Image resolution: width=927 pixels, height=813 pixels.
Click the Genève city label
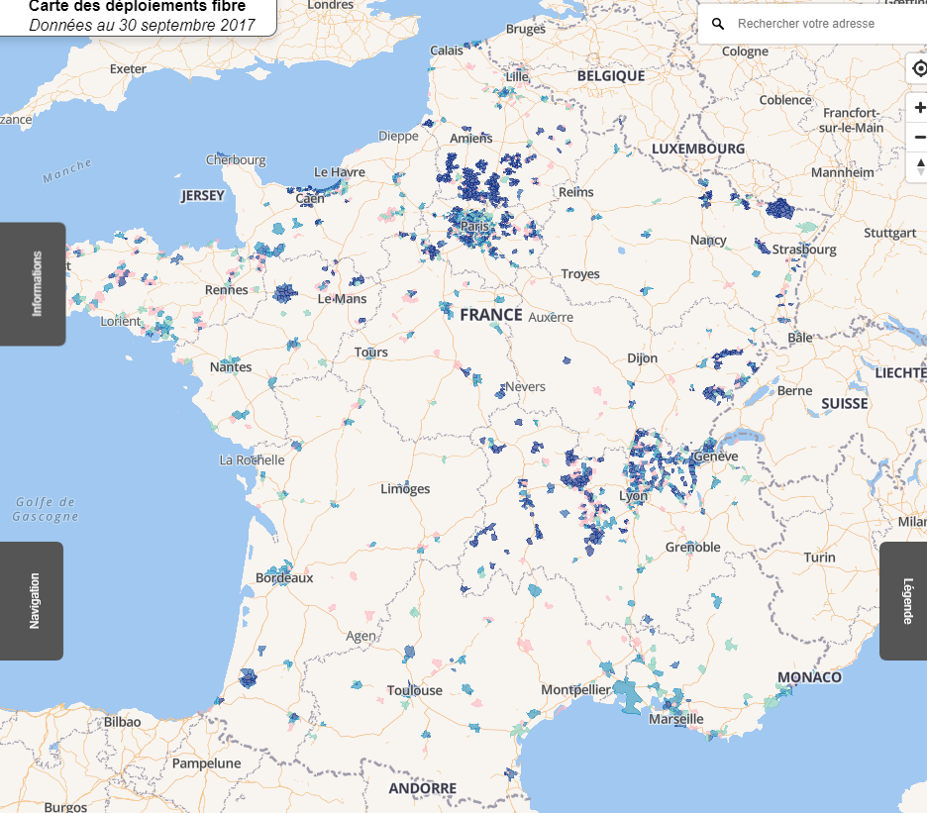click(717, 457)
